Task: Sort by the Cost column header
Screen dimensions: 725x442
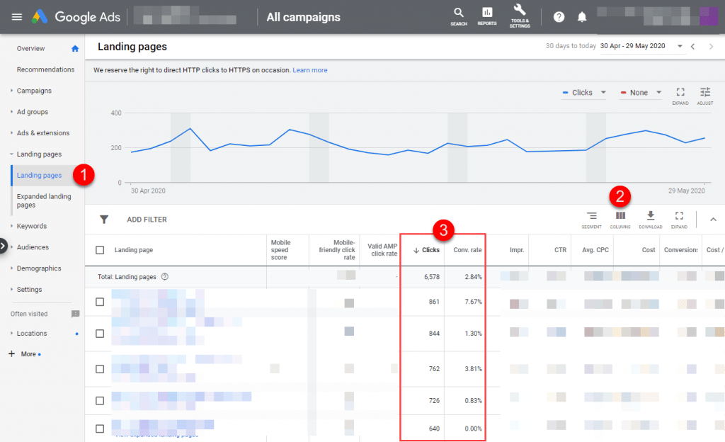Action: [x=649, y=250]
